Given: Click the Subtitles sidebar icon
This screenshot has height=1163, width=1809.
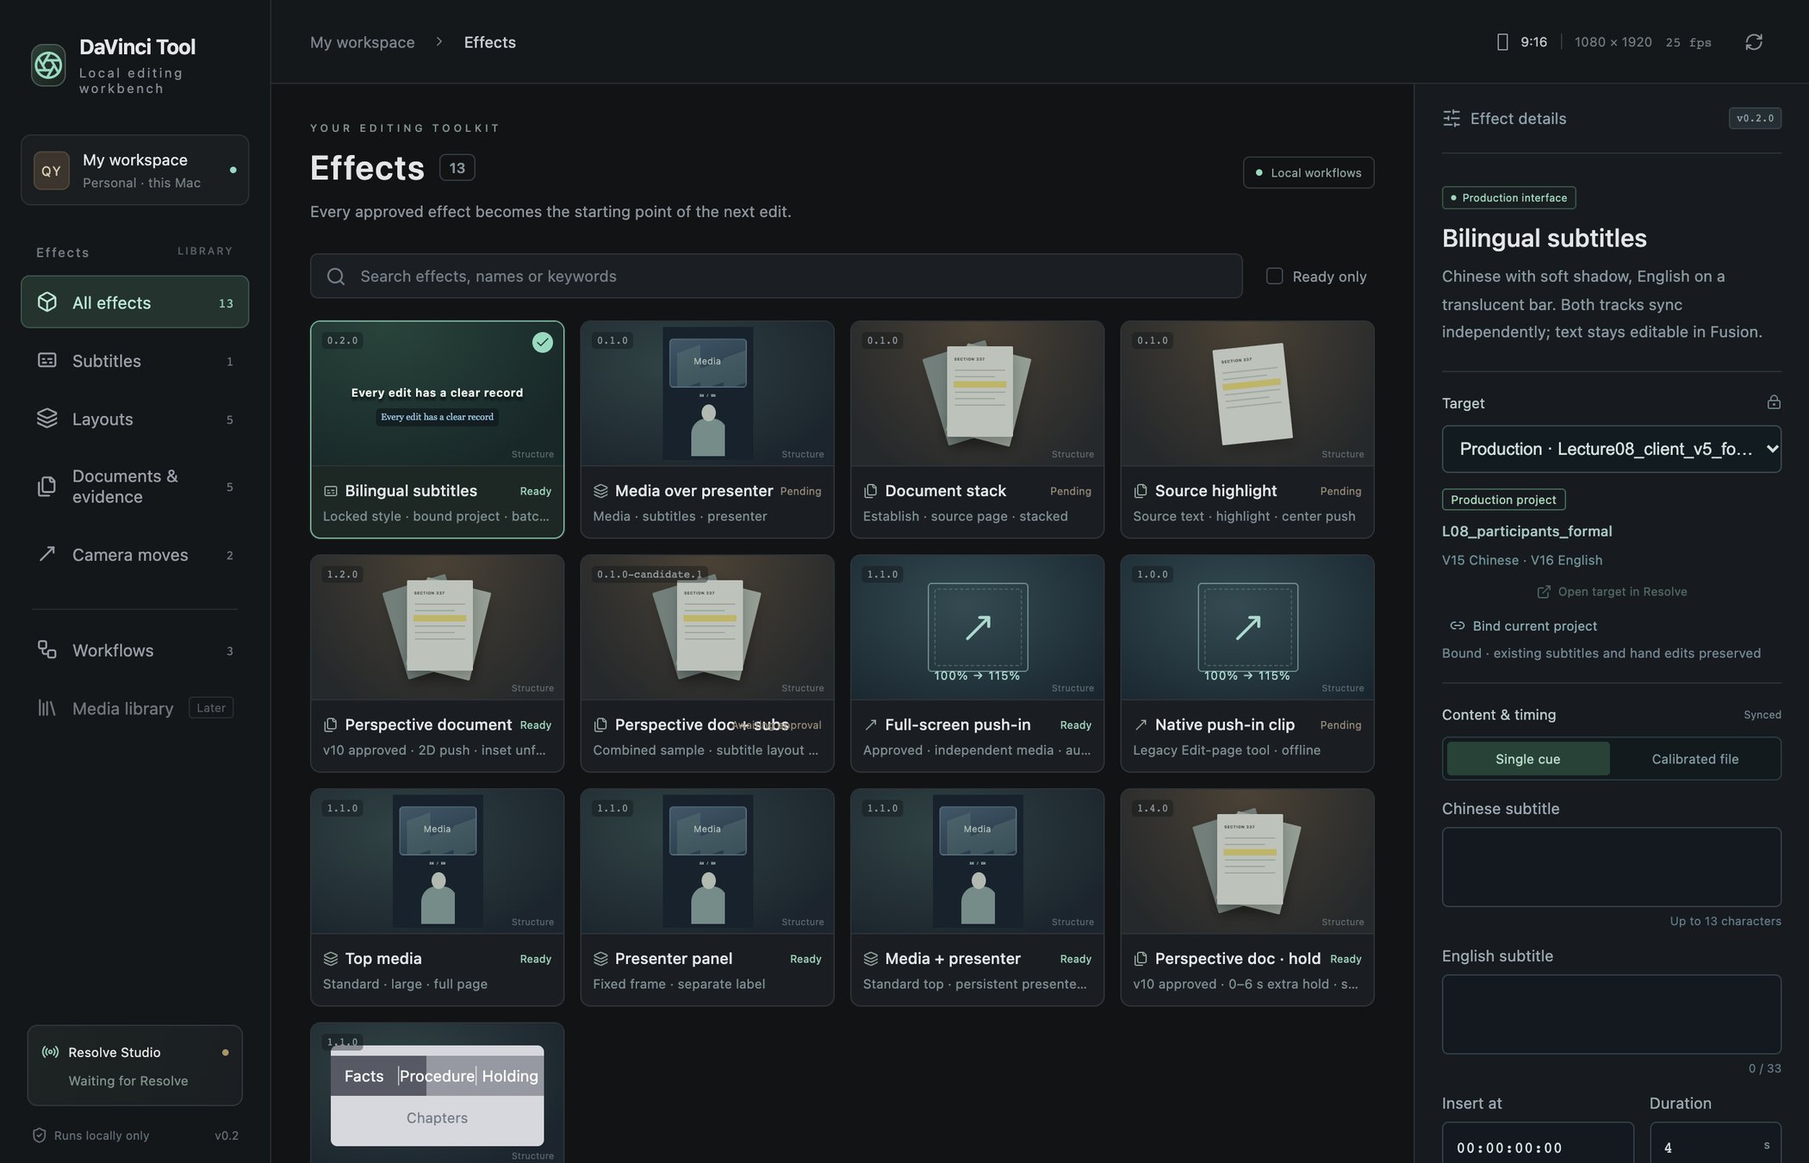Looking at the screenshot, I should click(47, 361).
